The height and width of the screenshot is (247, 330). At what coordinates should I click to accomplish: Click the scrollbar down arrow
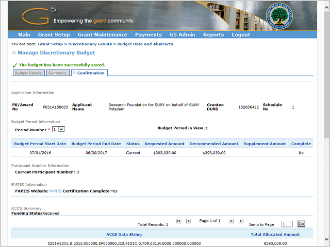click(326, 239)
